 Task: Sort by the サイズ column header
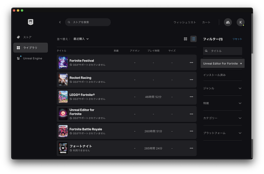(x=172, y=51)
